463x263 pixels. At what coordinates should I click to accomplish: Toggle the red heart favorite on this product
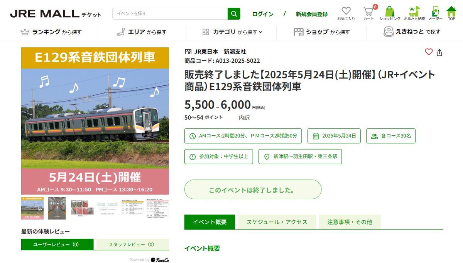[429, 52]
